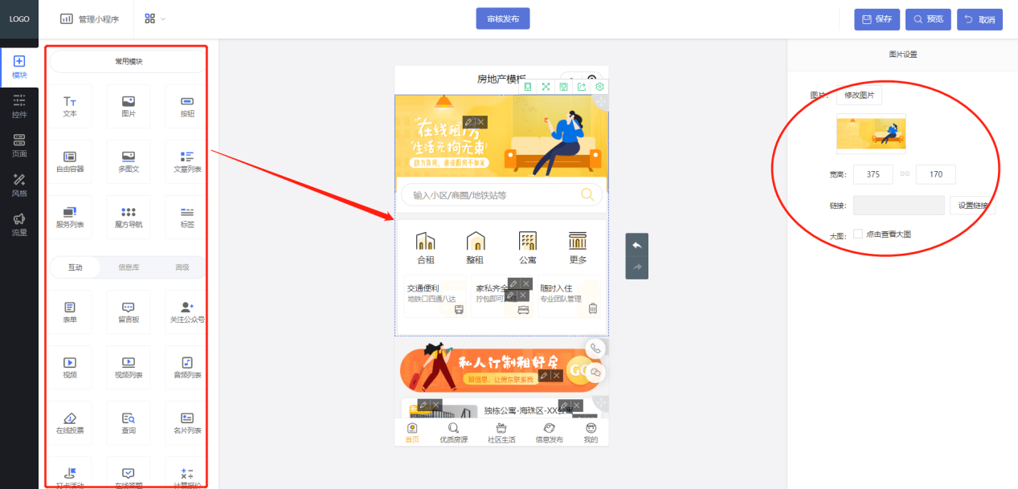Viewport: 1018px width, 489px height.
Task: Pick the 视频 video module
Action: (x=70, y=368)
